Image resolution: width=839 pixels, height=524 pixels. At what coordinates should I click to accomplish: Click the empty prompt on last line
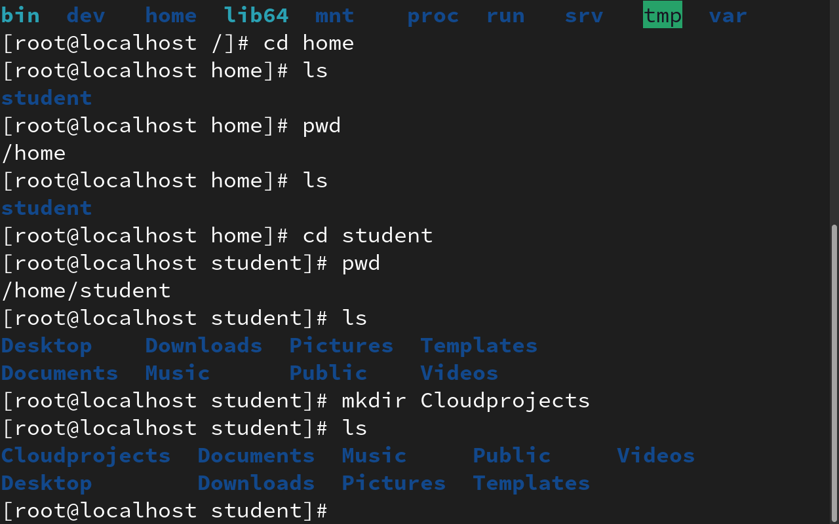[x=165, y=510]
